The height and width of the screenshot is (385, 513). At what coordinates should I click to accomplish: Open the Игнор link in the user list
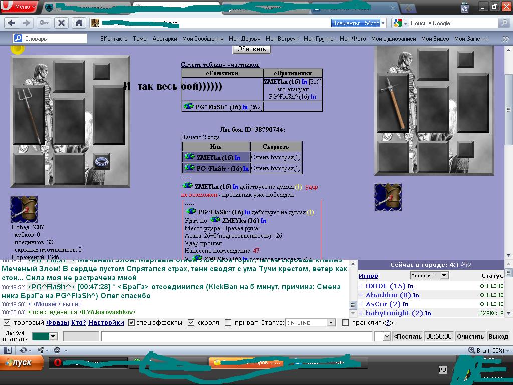[x=368, y=276]
